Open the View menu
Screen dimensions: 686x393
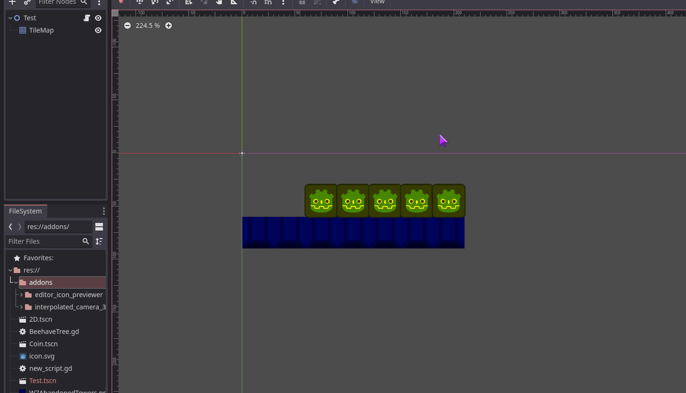pos(377,2)
